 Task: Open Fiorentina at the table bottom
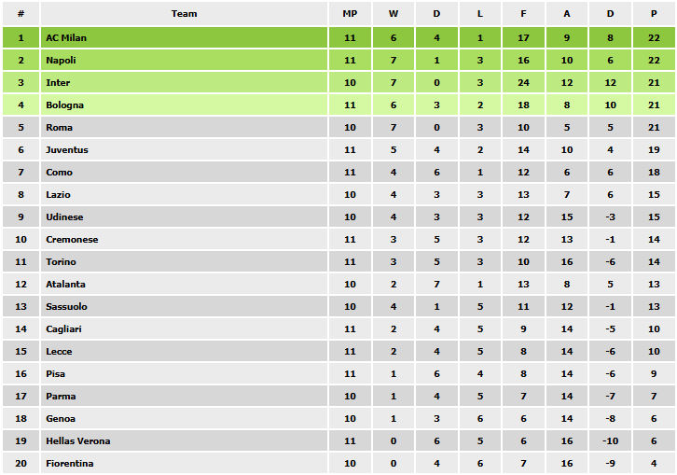coord(70,464)
